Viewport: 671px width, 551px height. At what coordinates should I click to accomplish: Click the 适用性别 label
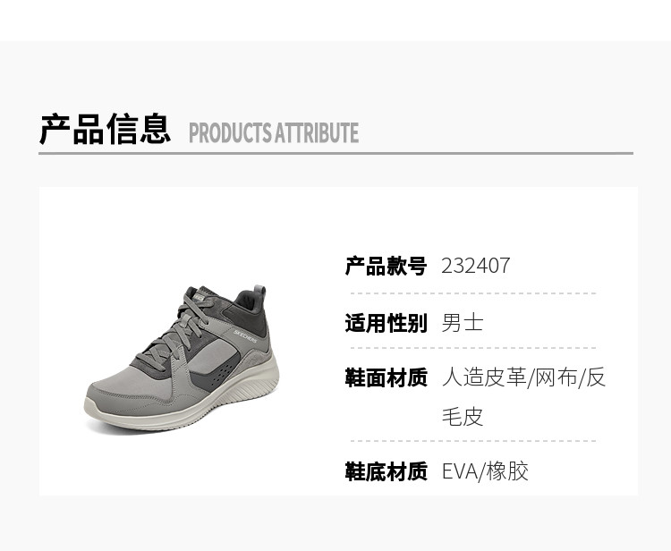coord(386,323)
